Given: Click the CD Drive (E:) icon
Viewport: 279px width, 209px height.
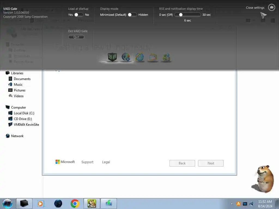Looking at the screenshot, I should [x=10, y=119].
